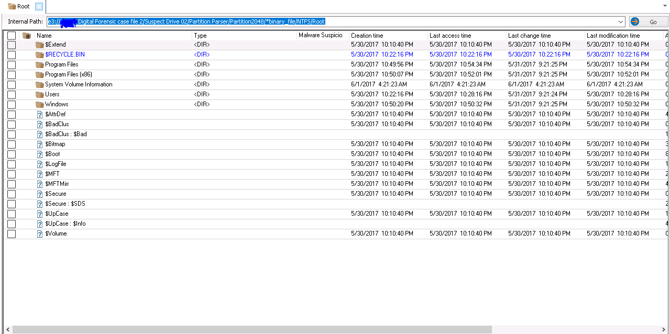Click the $Secure file icon
Screen dimensions: 670x334
coord(40,194)
